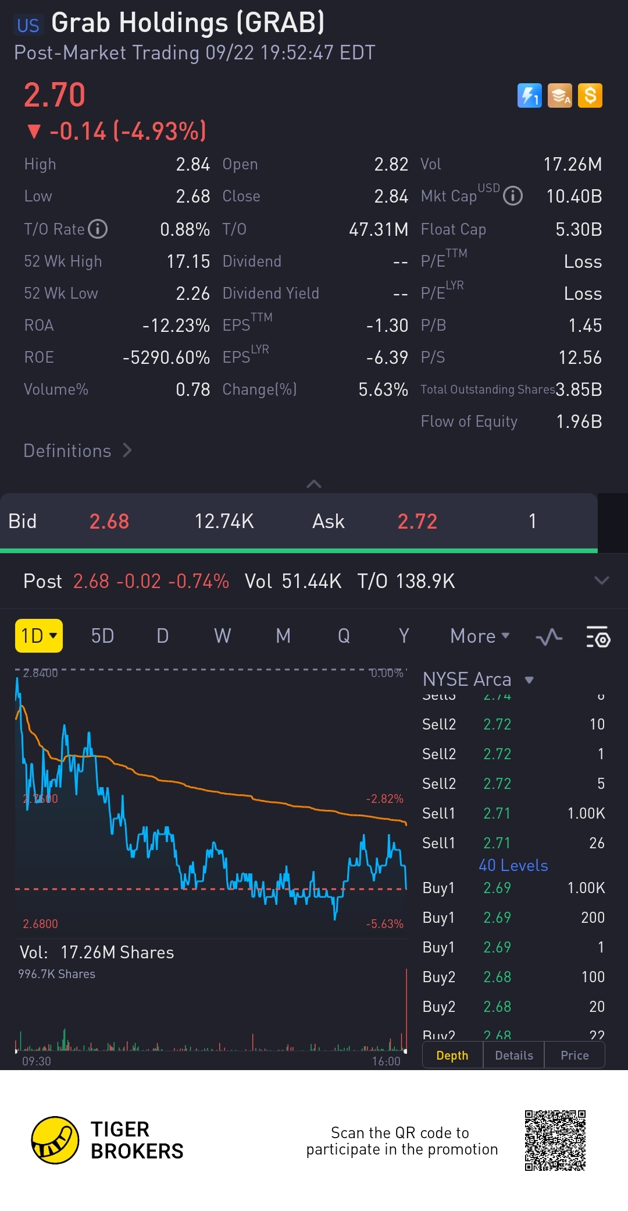Screen dimensions: 628x1211
Task: Select the 1D chart period
Action: 38,636
